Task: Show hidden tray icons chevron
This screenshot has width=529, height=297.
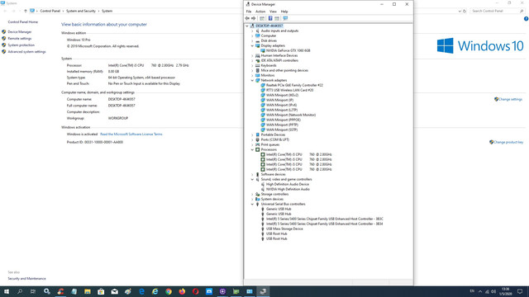Action: 480,291
